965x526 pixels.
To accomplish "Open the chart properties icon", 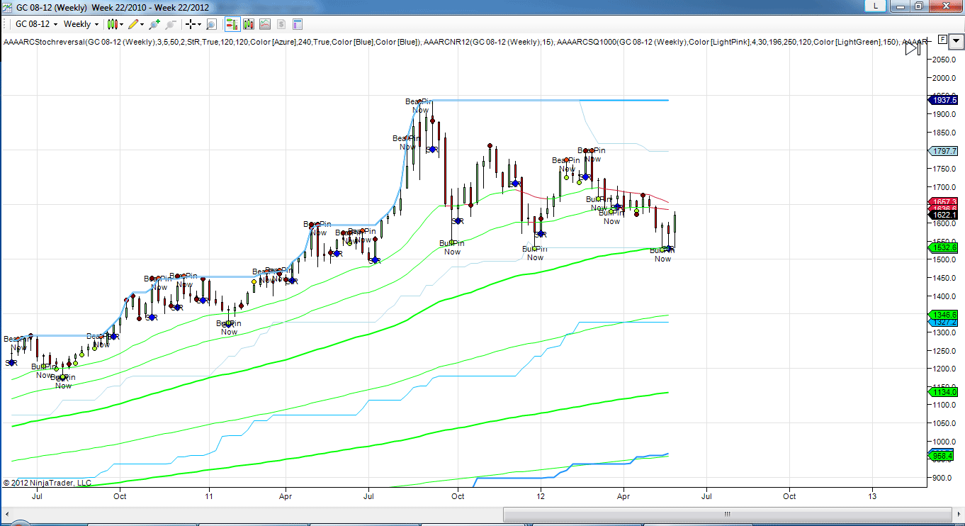I will click(298, 24).
